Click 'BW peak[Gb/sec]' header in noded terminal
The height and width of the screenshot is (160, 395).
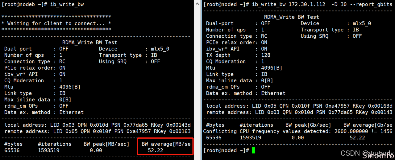click(x=308, y=125)
